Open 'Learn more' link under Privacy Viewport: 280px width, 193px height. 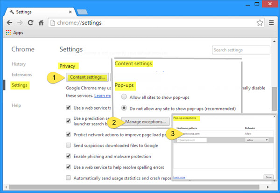(x=103, y=96)
